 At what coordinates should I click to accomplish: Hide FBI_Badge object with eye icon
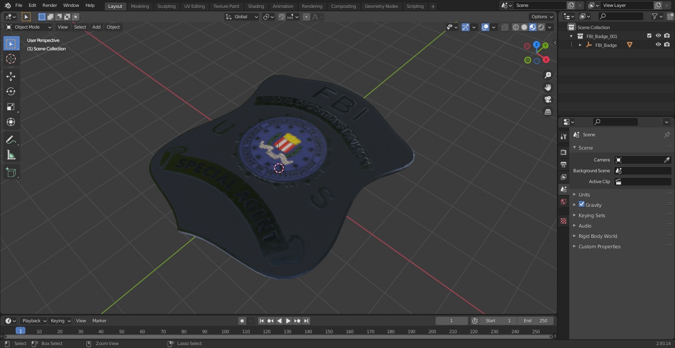pos(658,45)
